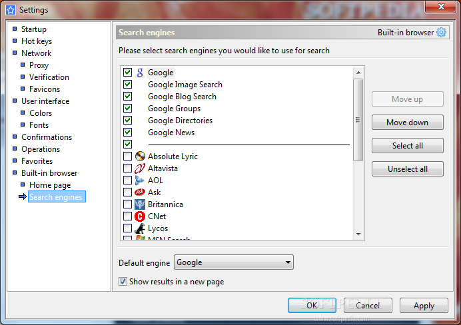Open Favorites settings
Image resolution: width=461 pixels, height=325 pixels.
[37, 161]
